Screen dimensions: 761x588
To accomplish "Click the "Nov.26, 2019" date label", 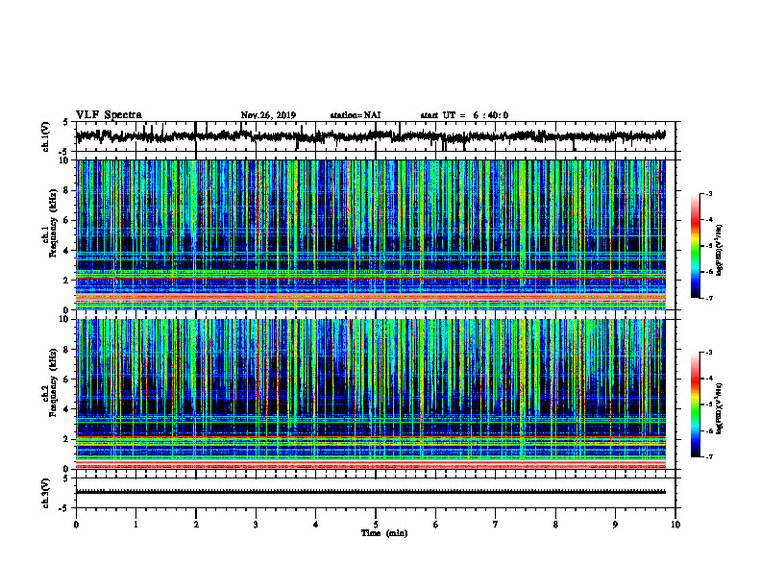I will [x=268, y=115].
